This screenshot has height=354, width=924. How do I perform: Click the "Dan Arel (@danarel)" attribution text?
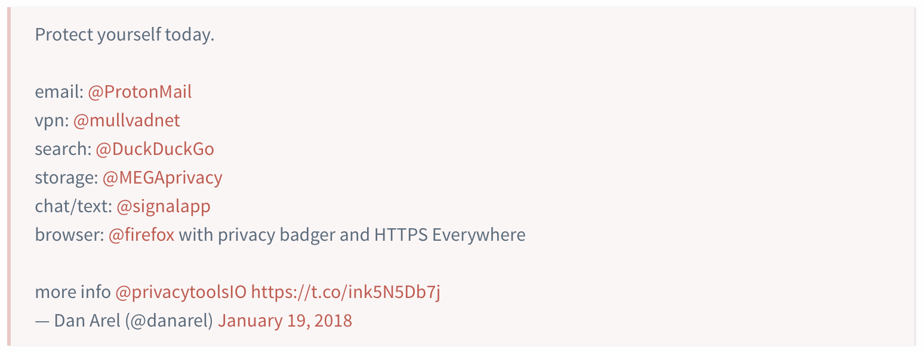(x=134, y=321)
